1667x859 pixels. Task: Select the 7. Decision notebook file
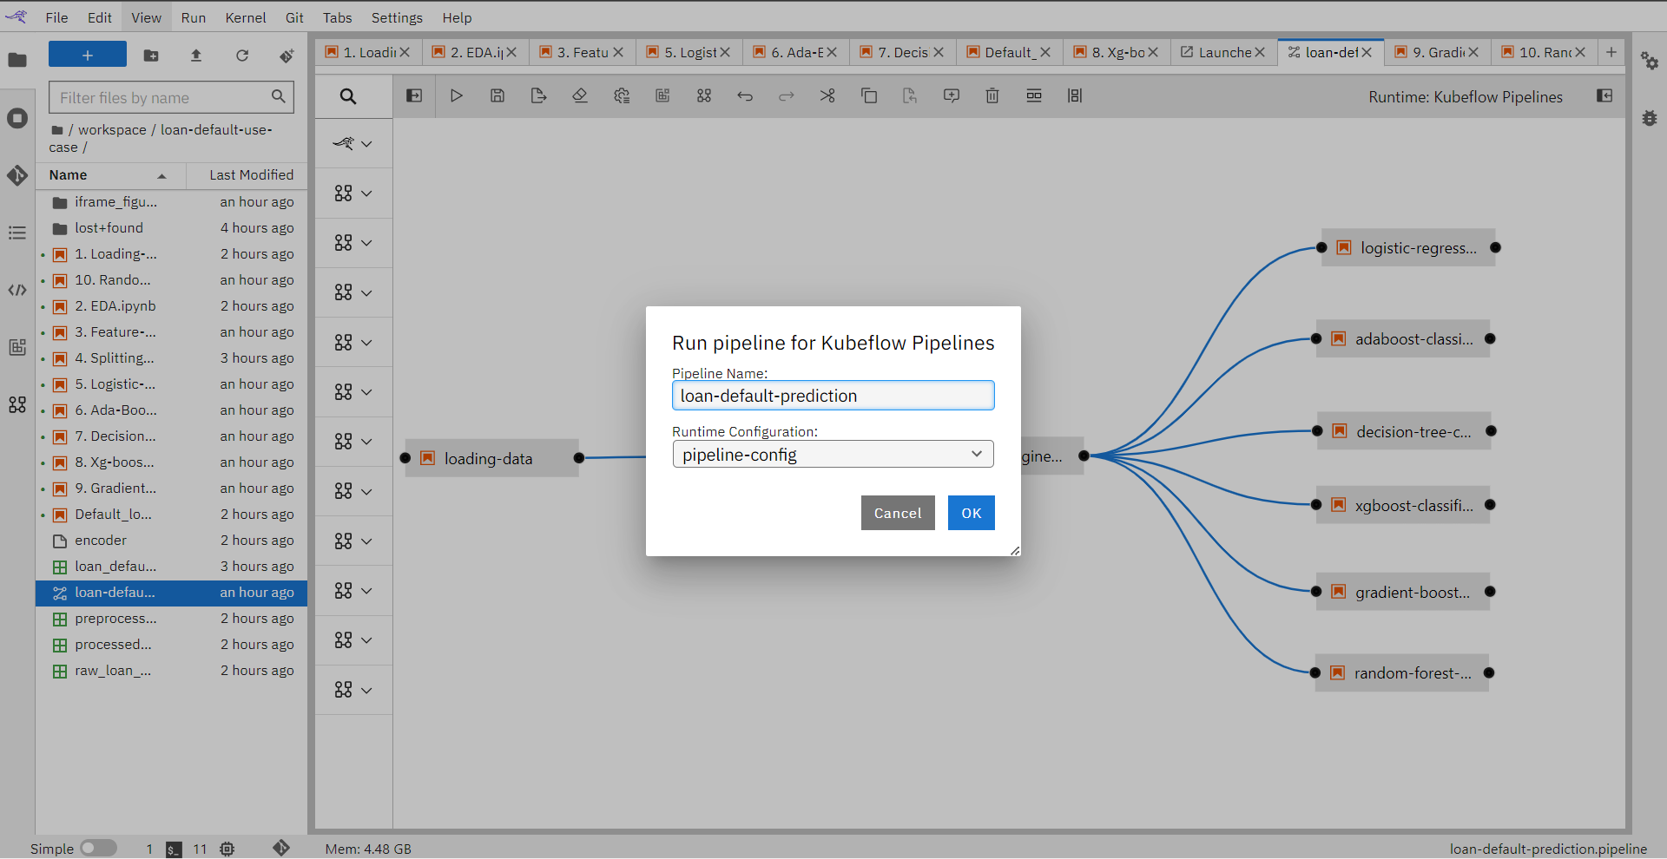(x=172, y=436)
